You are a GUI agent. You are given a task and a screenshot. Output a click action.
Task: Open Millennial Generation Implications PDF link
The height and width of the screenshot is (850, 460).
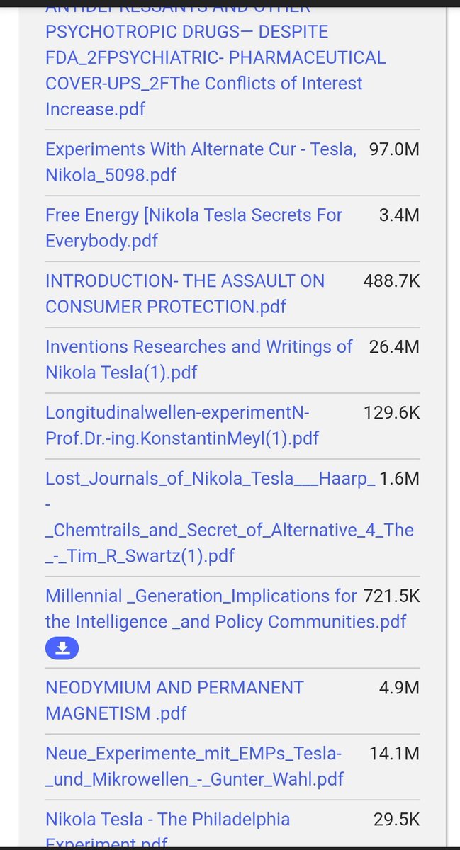click(x=201, y=608)
